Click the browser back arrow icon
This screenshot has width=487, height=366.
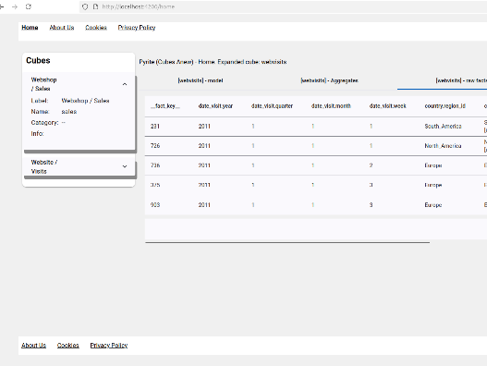pos(2,6)
